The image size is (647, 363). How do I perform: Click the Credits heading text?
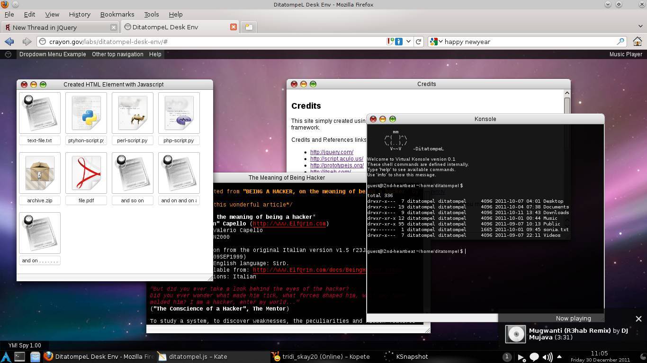tap(306, 106)
